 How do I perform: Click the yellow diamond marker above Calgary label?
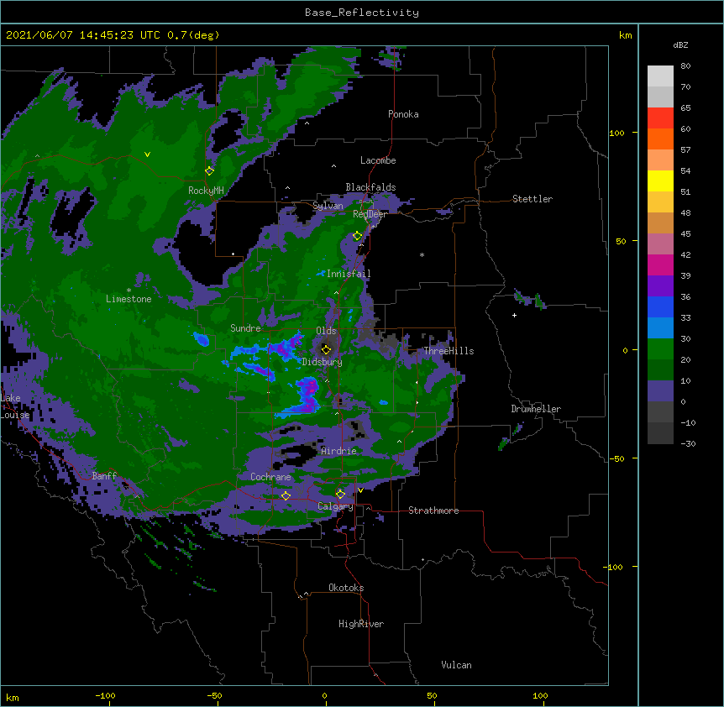click(x=340, y=495)
